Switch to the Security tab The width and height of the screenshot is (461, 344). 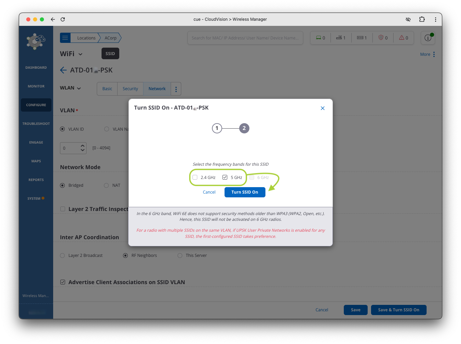[x=130, y=89]
